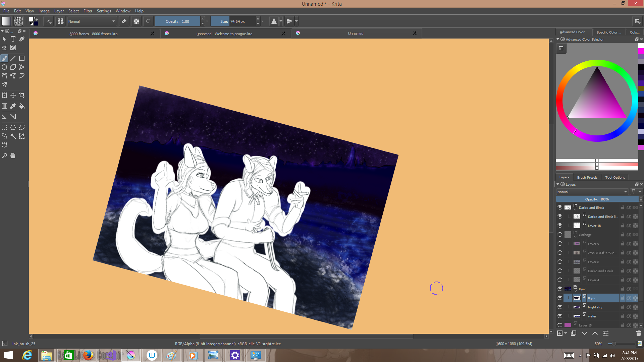Open the 8000 francs.kra document tab
Viewport: 644px width, 362px height.
(93, 34)
